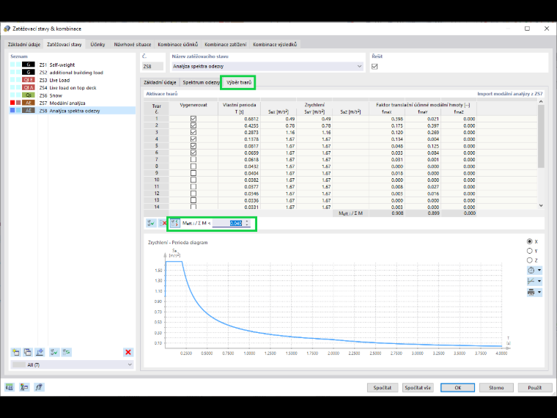The height and width of the screenshot is (418, 557).
Task: Check all mode shapes icon under table
Action: click(151, 223)
